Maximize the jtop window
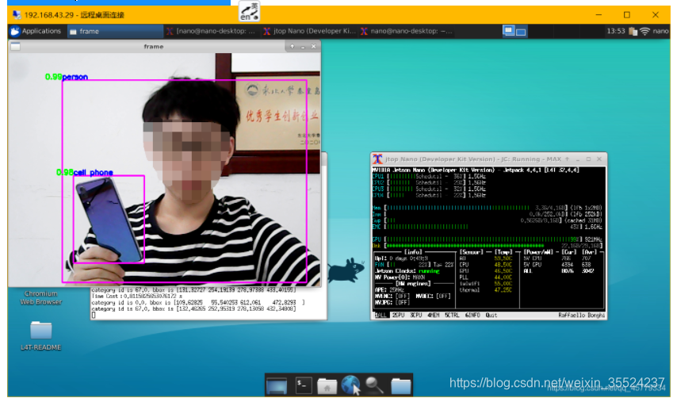The height and width of the screenshot is (398, 673). [x=588, y=159]
